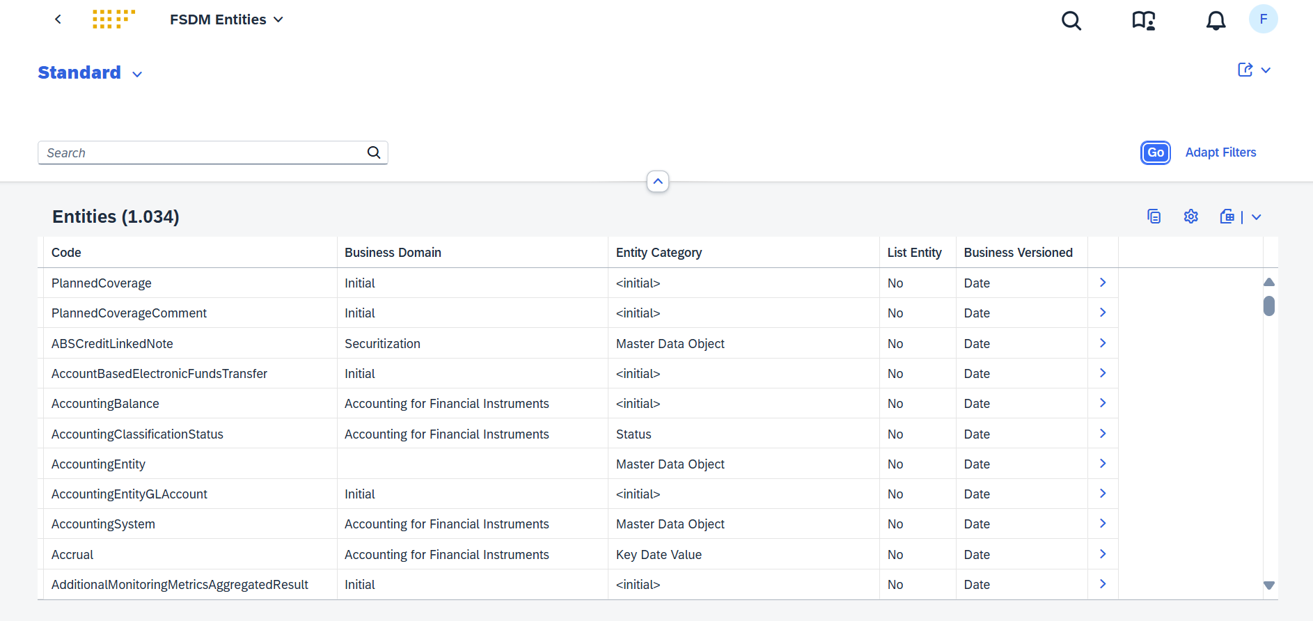This screenshot has width=1313, height=621.
Task: Navigate to AdditionalMonitoringMetricsAggregatedResult row details
Action: pyautogui.click(x=1103, y=584)
